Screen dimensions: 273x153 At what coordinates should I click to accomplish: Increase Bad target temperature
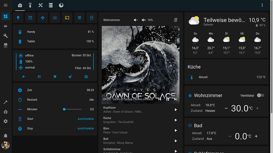click(256, 136)
